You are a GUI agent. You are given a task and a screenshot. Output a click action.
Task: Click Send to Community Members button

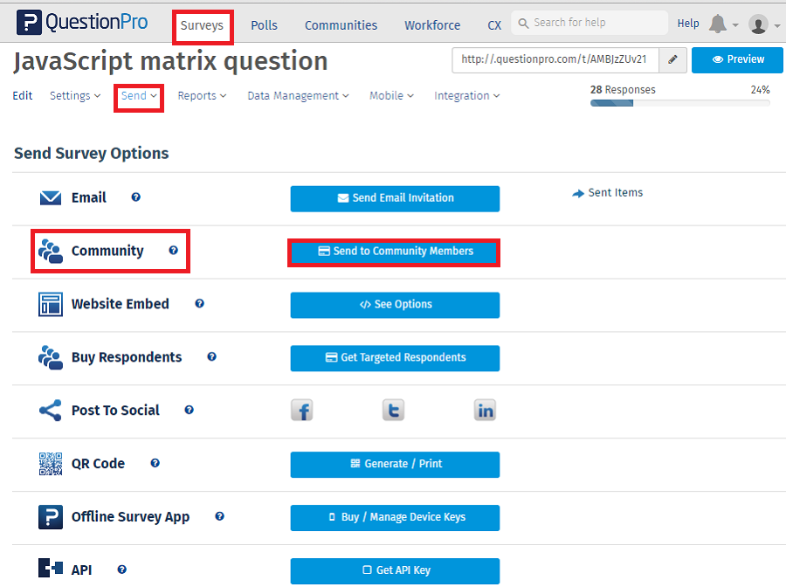pyautogui.click(x=394, y=252)
